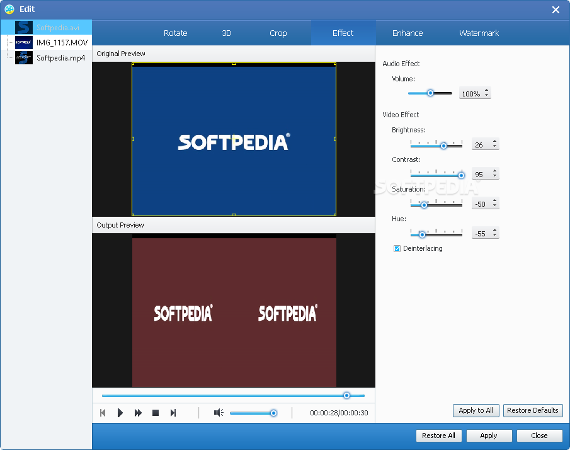Click the Apply to All button
Viewport: 570px width, 450px height.
[x=476, y=410]
